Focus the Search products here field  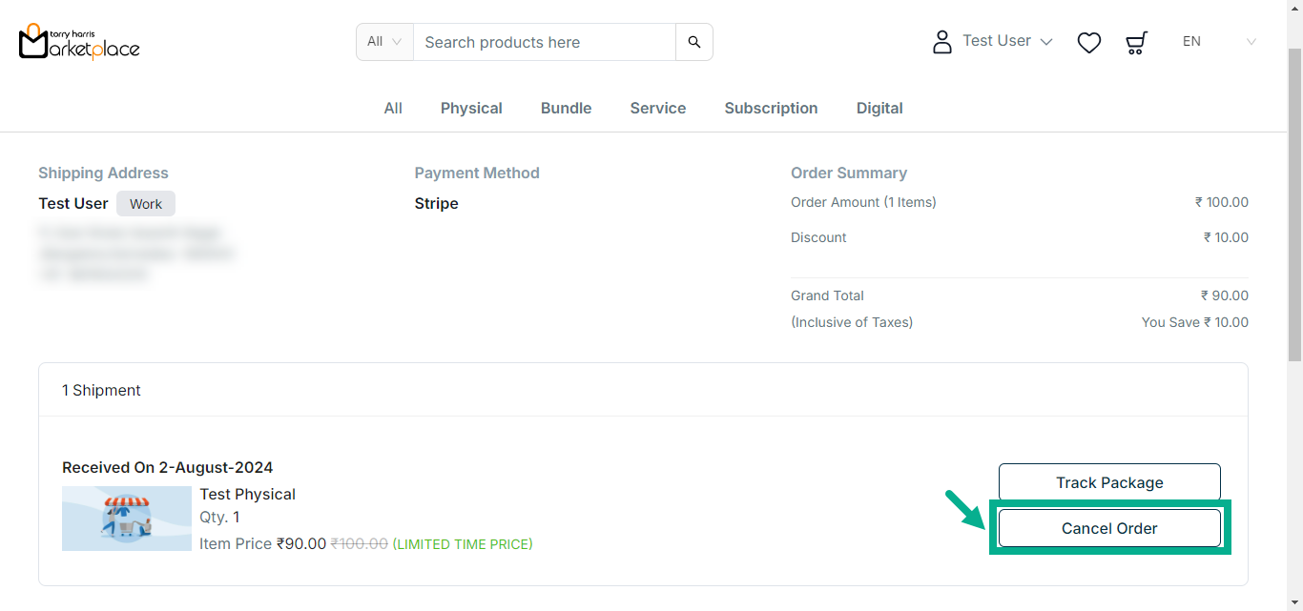pos(544,42)
